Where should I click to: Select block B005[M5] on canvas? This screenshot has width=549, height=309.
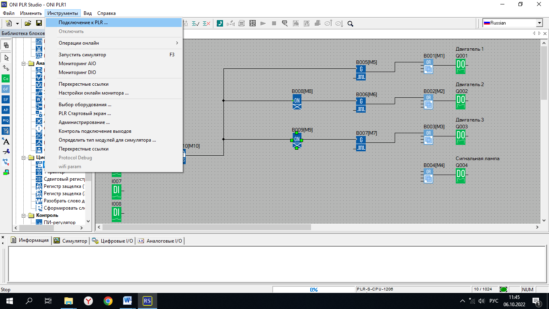click(361, 72)
